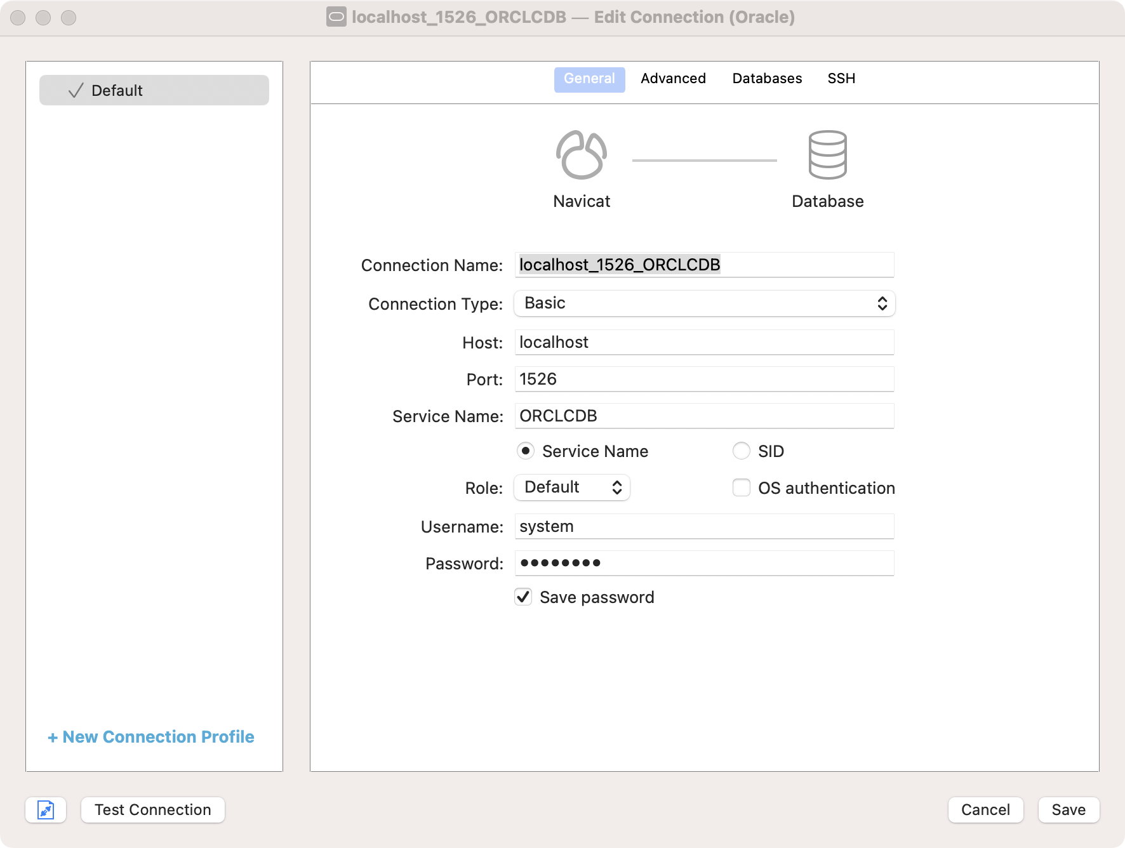Open the SSH tab
The height and width of the screenshot is (848, 1125).
click(x=841, y=79)
